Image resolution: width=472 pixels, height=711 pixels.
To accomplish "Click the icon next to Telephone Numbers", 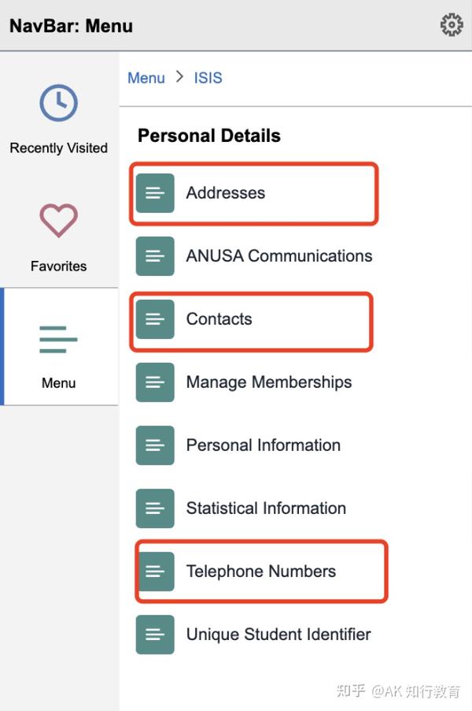I will (x=155, y=571).
